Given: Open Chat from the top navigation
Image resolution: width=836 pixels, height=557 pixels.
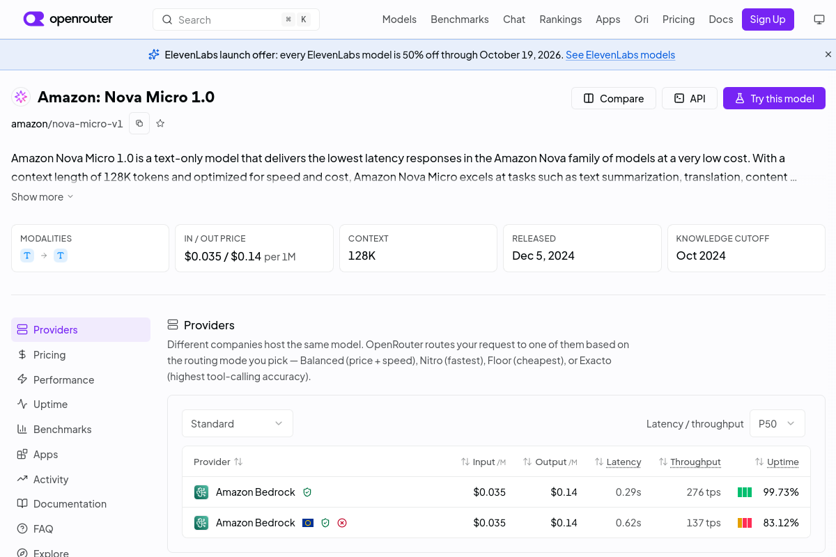Looking at the screenshot, I should (514, 19).
